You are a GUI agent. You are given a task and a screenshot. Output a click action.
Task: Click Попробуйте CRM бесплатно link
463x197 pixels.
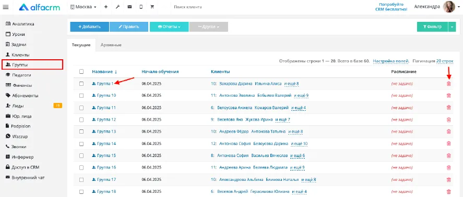click(x=391, y=7)
